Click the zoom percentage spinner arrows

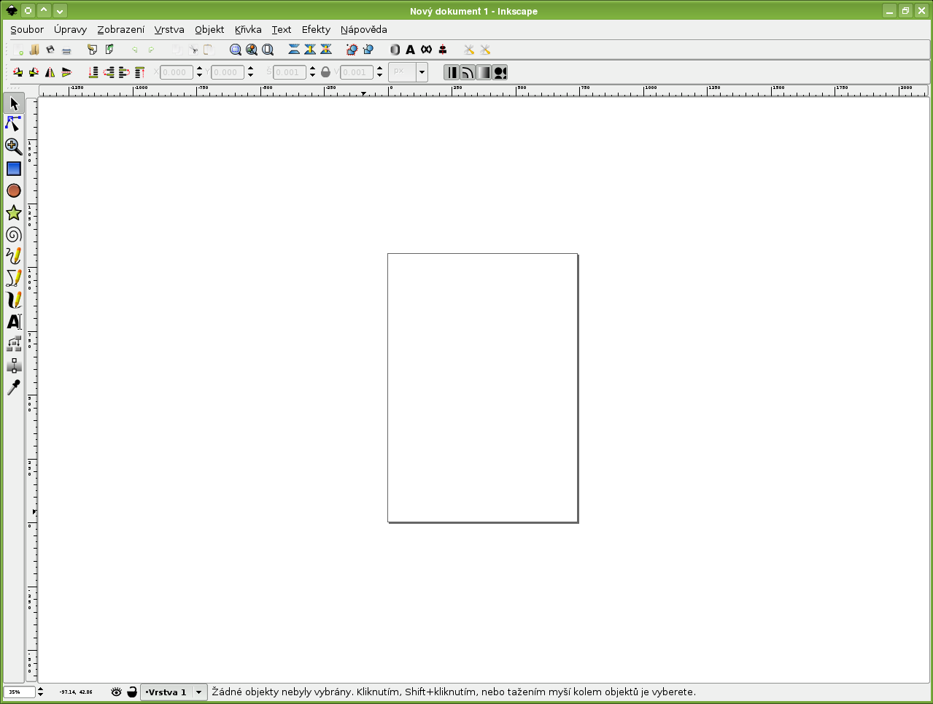coord(40,692)
